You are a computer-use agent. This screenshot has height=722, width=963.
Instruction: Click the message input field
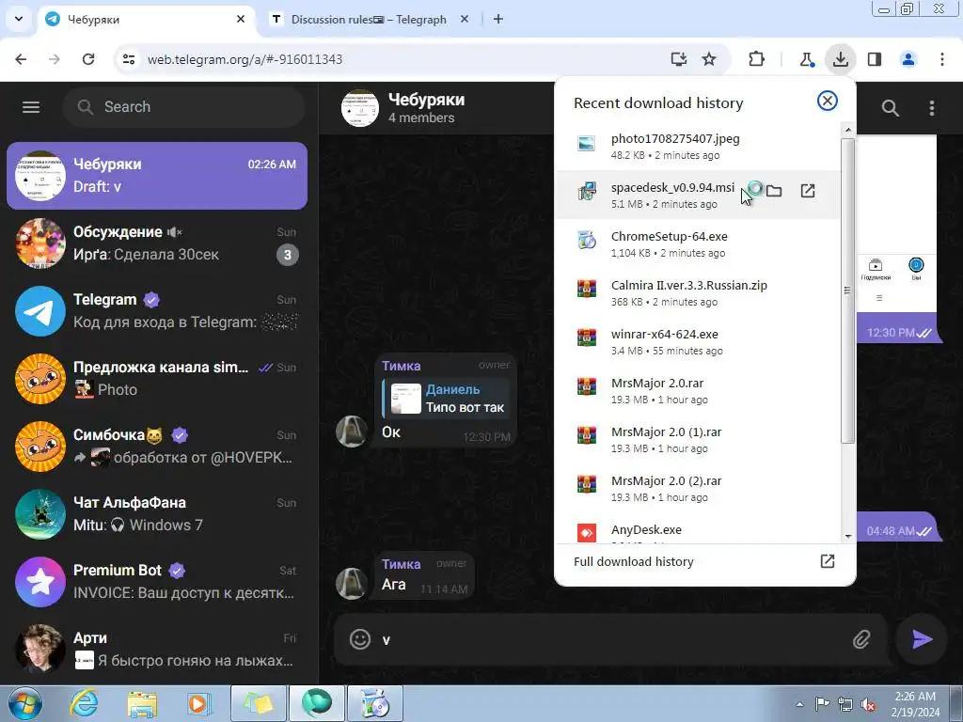[x=611, y=639]
